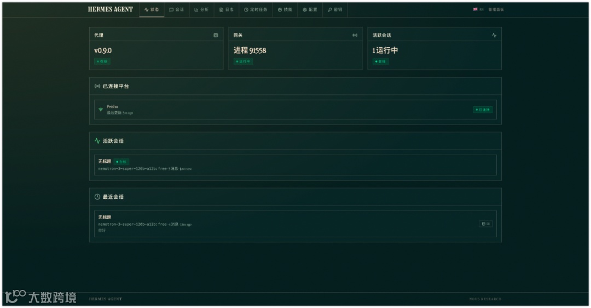Image resolution: width=591 pixels, height=308 pixels.
Task: Click the CPU icon on the 代理 card
Action: pyautogui.click(x=216, y=35)
